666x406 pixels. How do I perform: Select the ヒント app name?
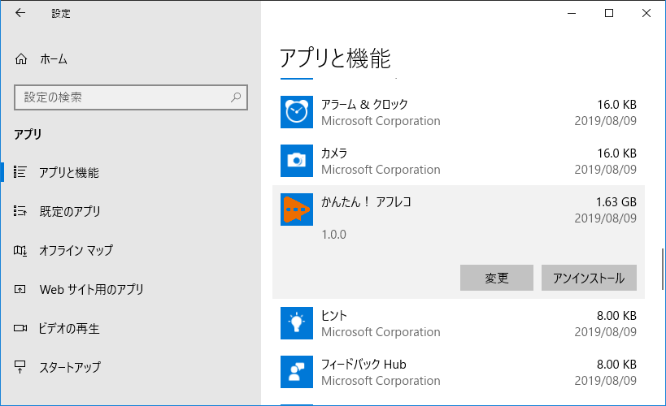click(x=334, y=316)
